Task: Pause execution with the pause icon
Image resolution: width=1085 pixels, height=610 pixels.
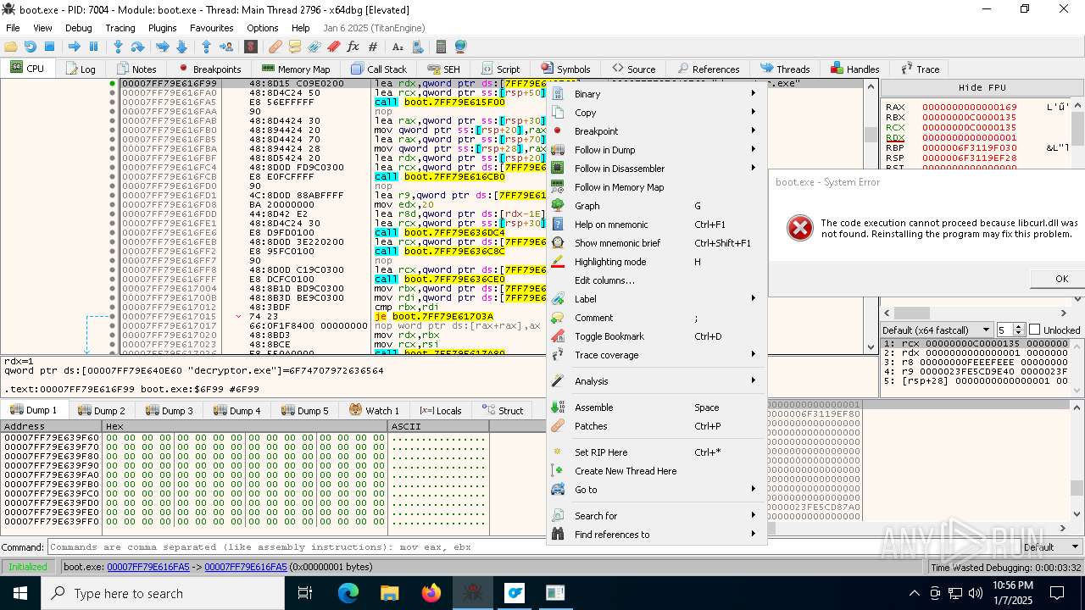Action: (x=93, y=47)
